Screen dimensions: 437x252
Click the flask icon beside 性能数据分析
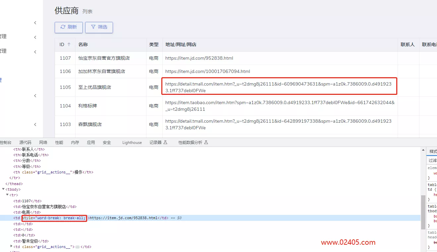206,143
